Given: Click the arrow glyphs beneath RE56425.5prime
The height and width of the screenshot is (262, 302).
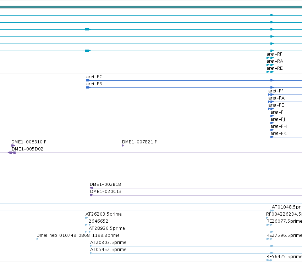Looking at the screenshot, I should (269, 260).
